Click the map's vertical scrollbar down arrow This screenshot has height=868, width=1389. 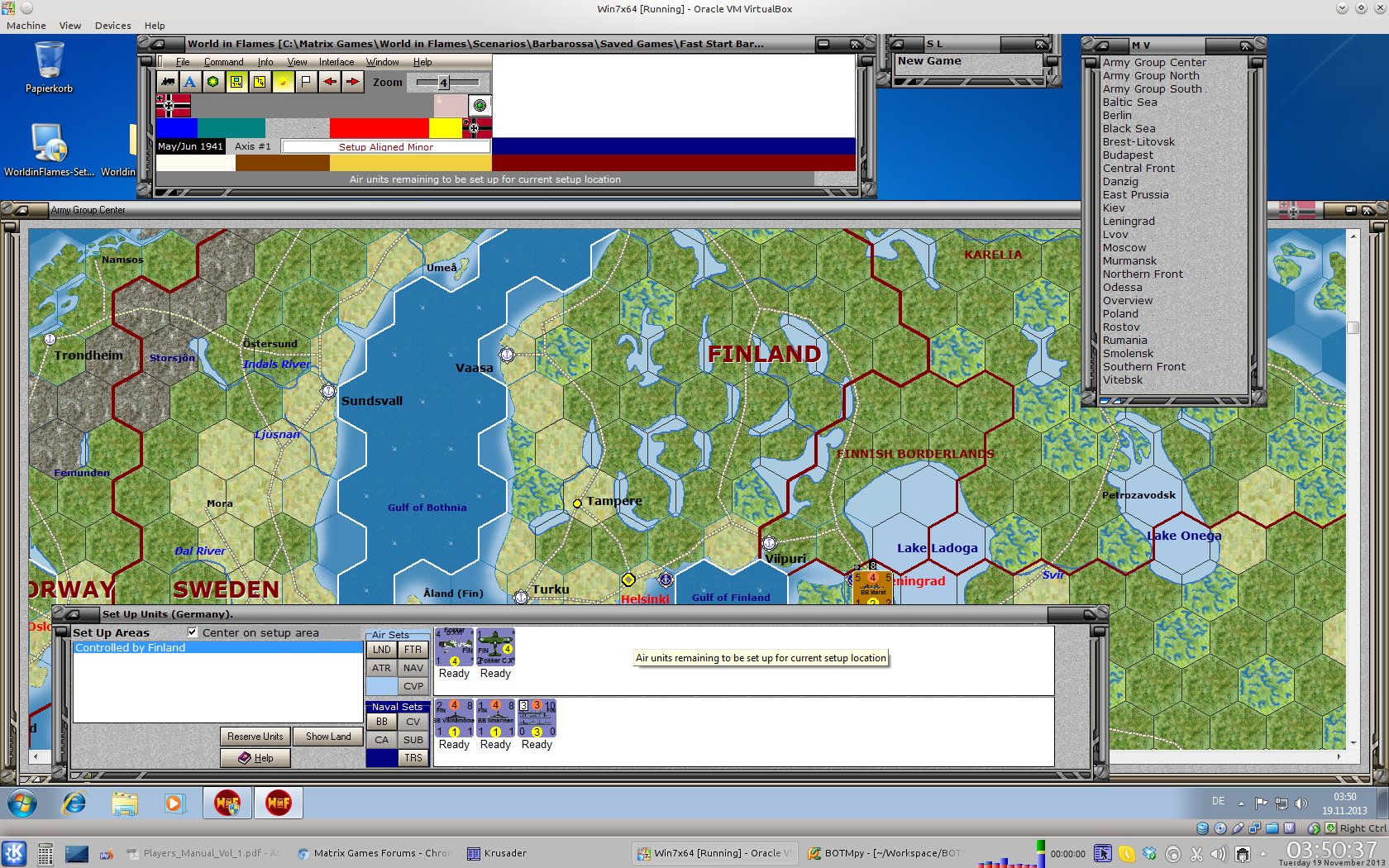point(1353,743)
